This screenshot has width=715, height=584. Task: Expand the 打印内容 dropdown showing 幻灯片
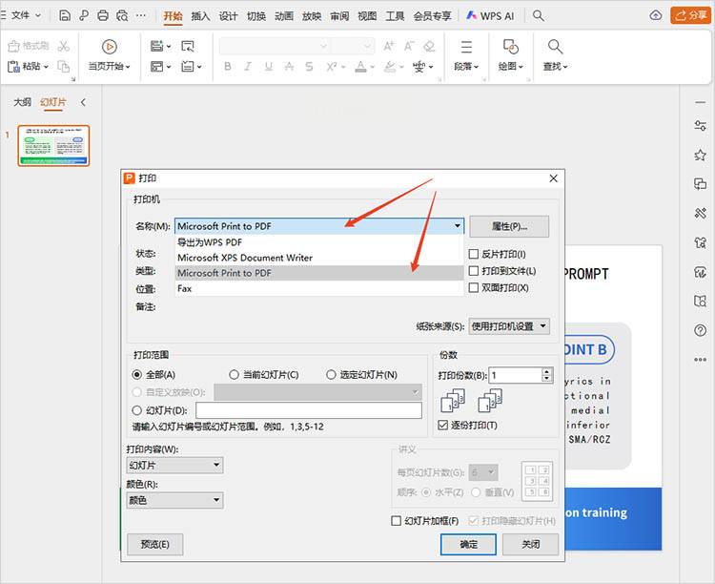point(174,466)
